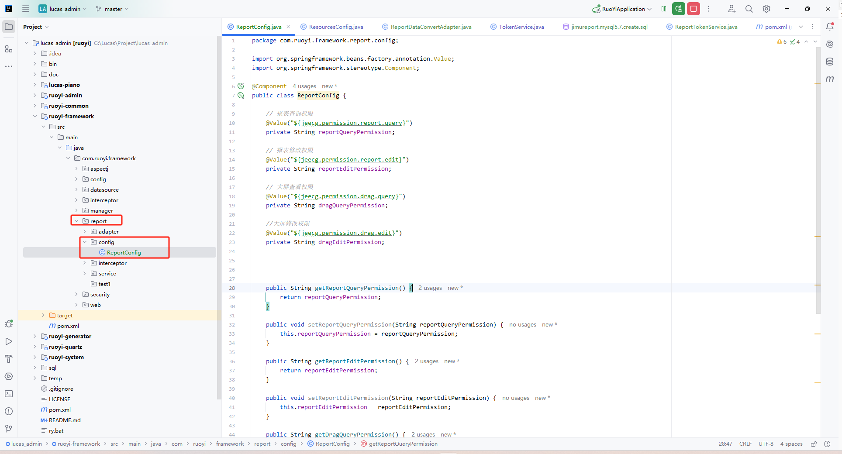This screenshot has width=842, height=454.
Task: Show hidden editor tabs dropdown
Action: pos(801,27)
